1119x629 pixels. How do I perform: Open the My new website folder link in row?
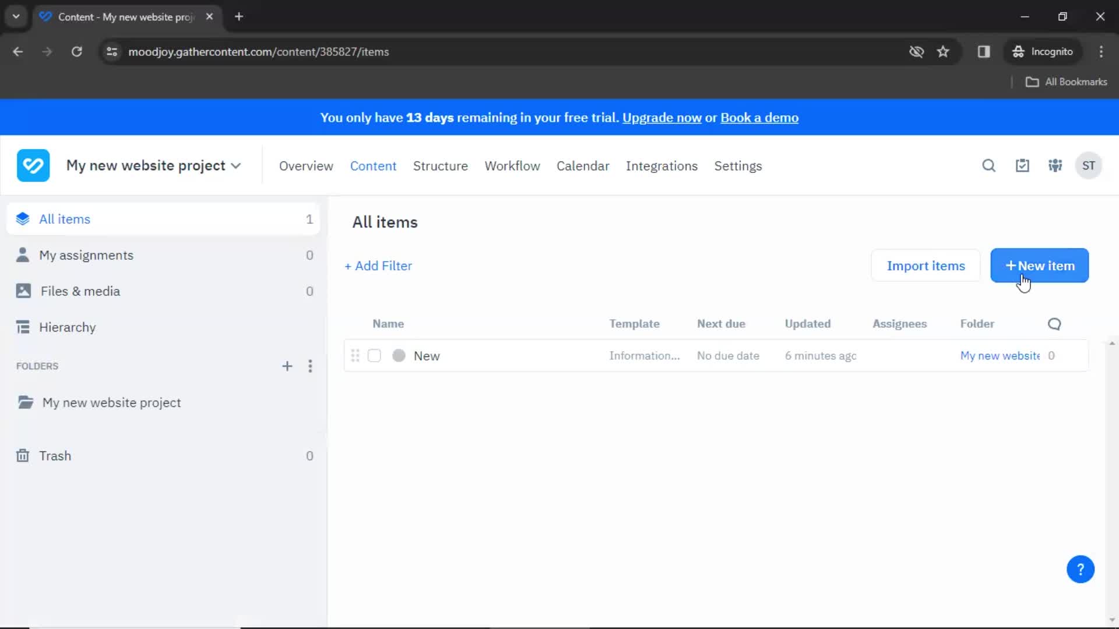click(x=1000, y=356)
